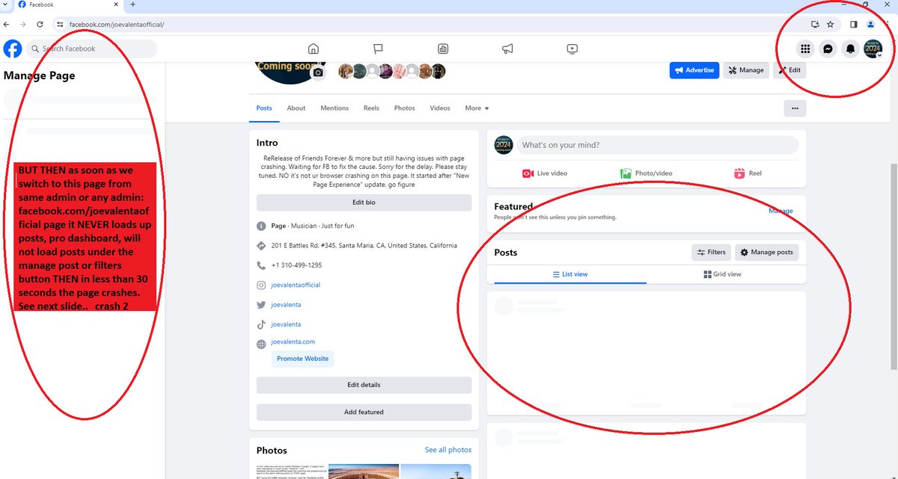
Task: Open the three-dots page options button
Action: tap(795, 108)
